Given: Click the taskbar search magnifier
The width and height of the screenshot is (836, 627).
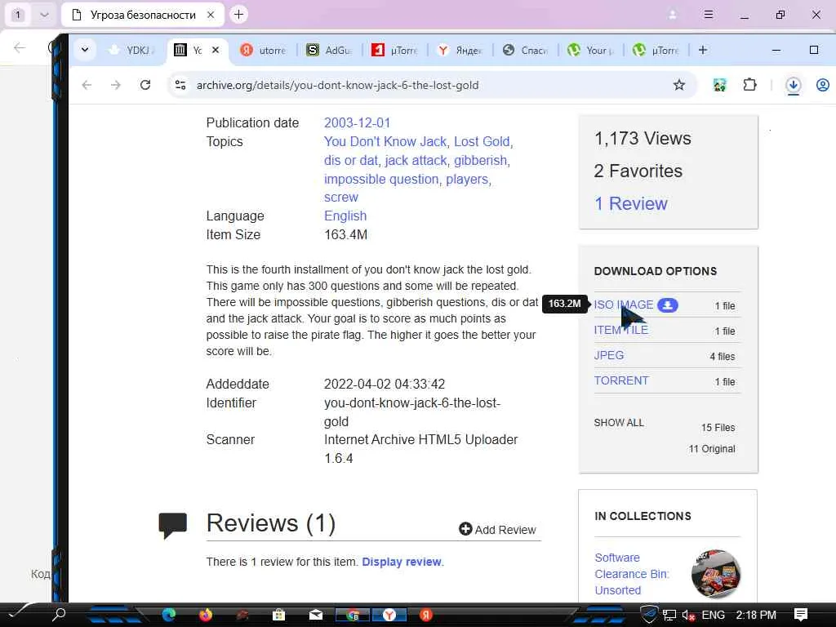Looking at the screenshot, I should pos(59,615).
